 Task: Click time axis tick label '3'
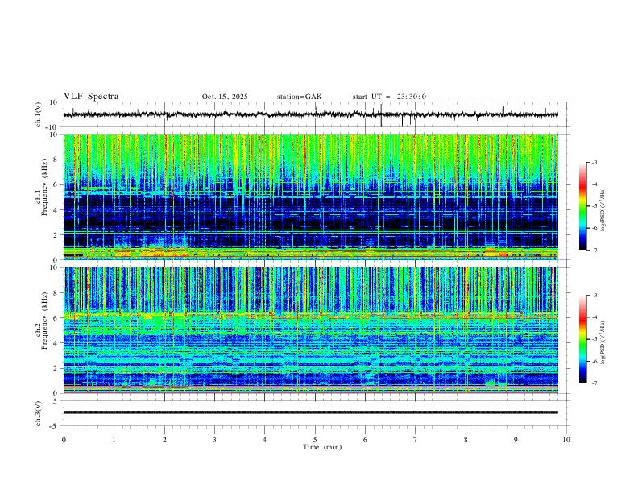(214, 440)
